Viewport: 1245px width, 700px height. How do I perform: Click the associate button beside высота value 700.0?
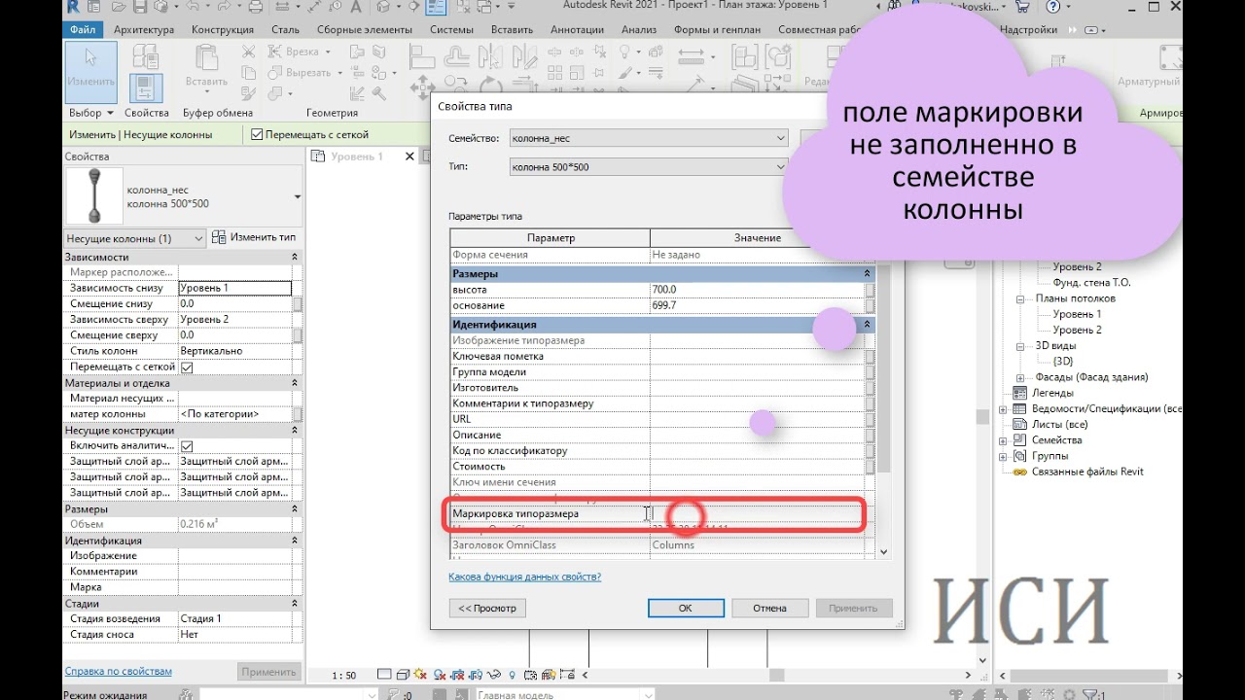point(871,290)
